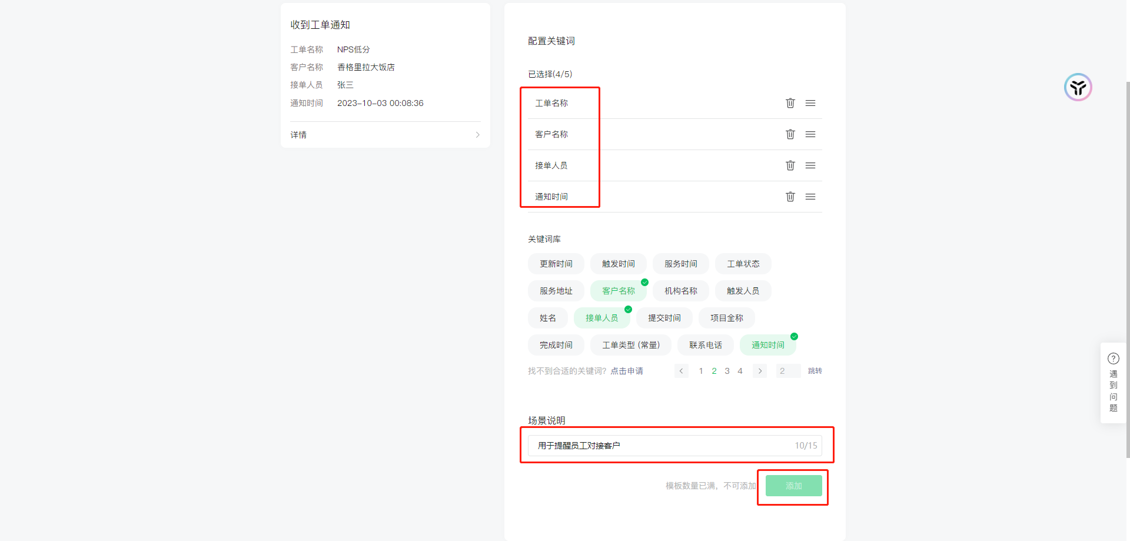Go to keyword page 2
This screenshot has height=541, width=1130.
coord(714,371)
